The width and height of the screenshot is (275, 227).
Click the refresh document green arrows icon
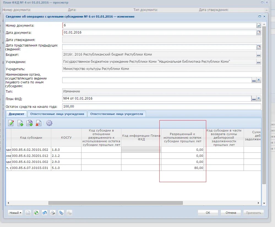point(36,213)
